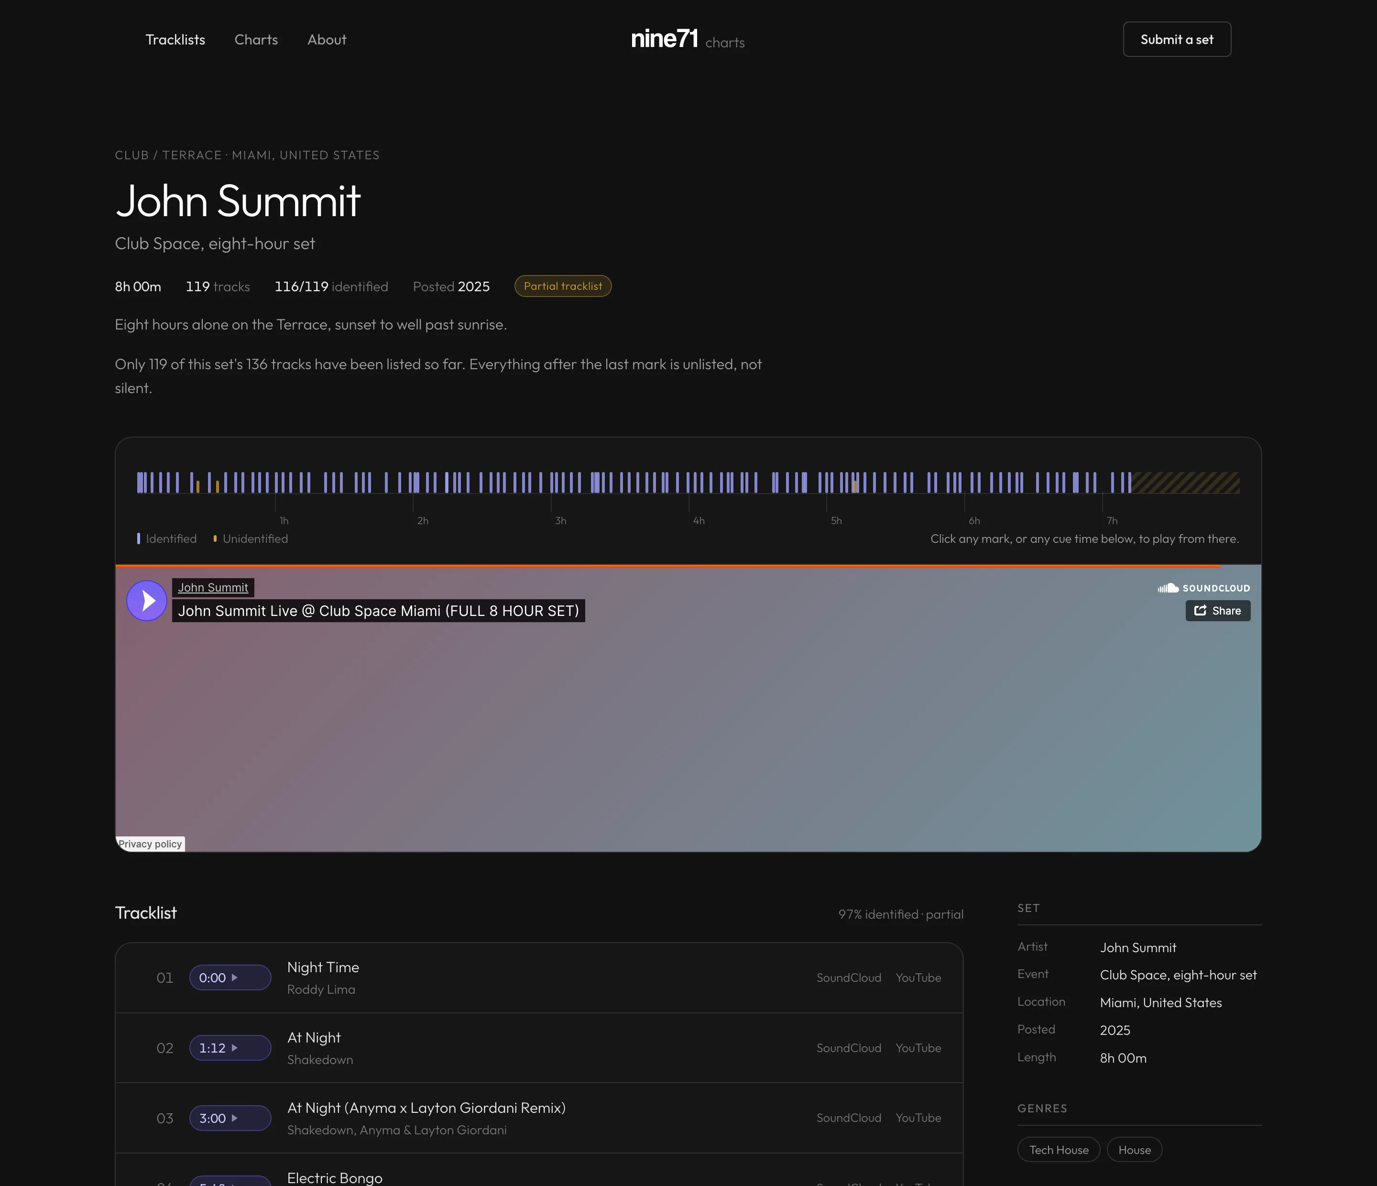Image resolution: width=1377 pixels, height=1186 pixels.
Task: Open the Privacy policy link
Action: [x=150, y=844]
